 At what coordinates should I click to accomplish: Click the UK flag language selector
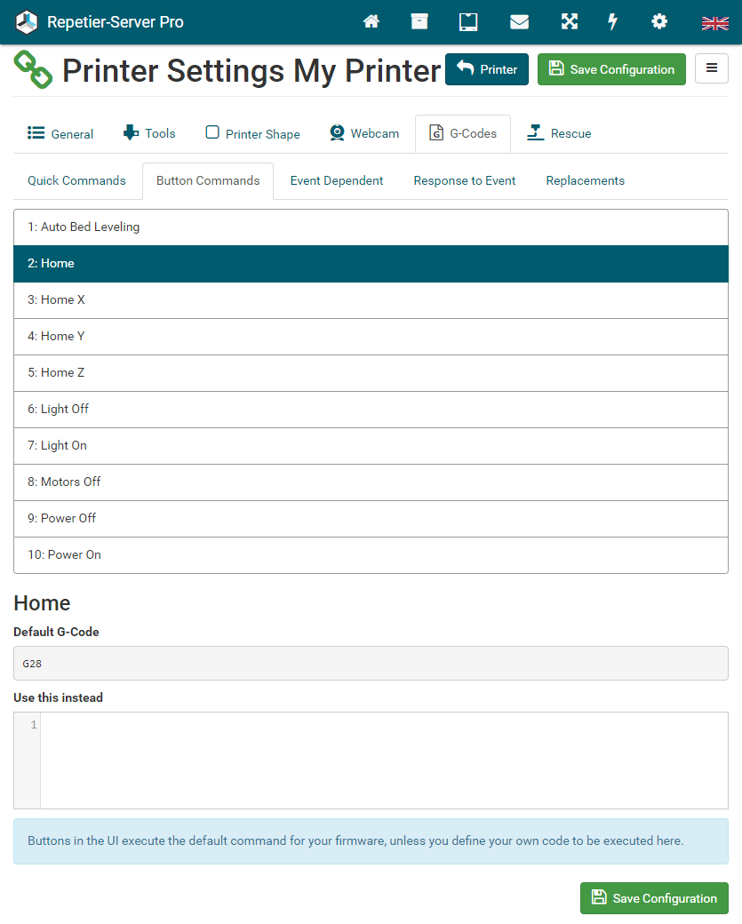coord(714,23)
